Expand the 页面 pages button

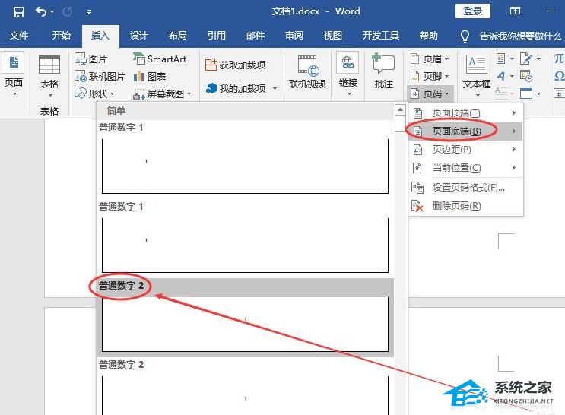(14, 74)
